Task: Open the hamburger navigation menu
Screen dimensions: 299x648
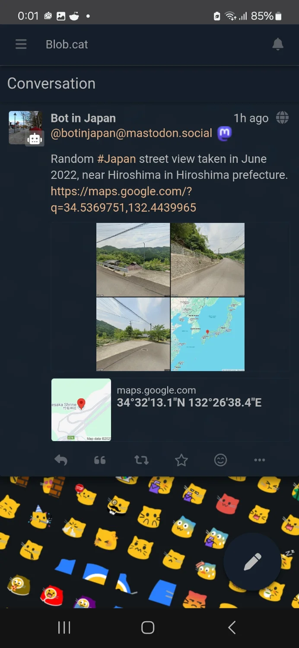Action: click(21, 44)
